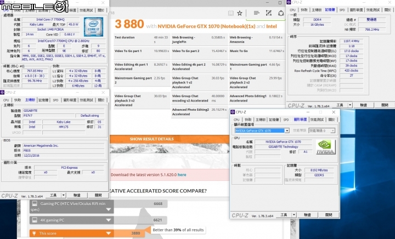395x239 pixels.
Task: Click the '8192 MBytes' GPU memory field
Action: point(319,170)
